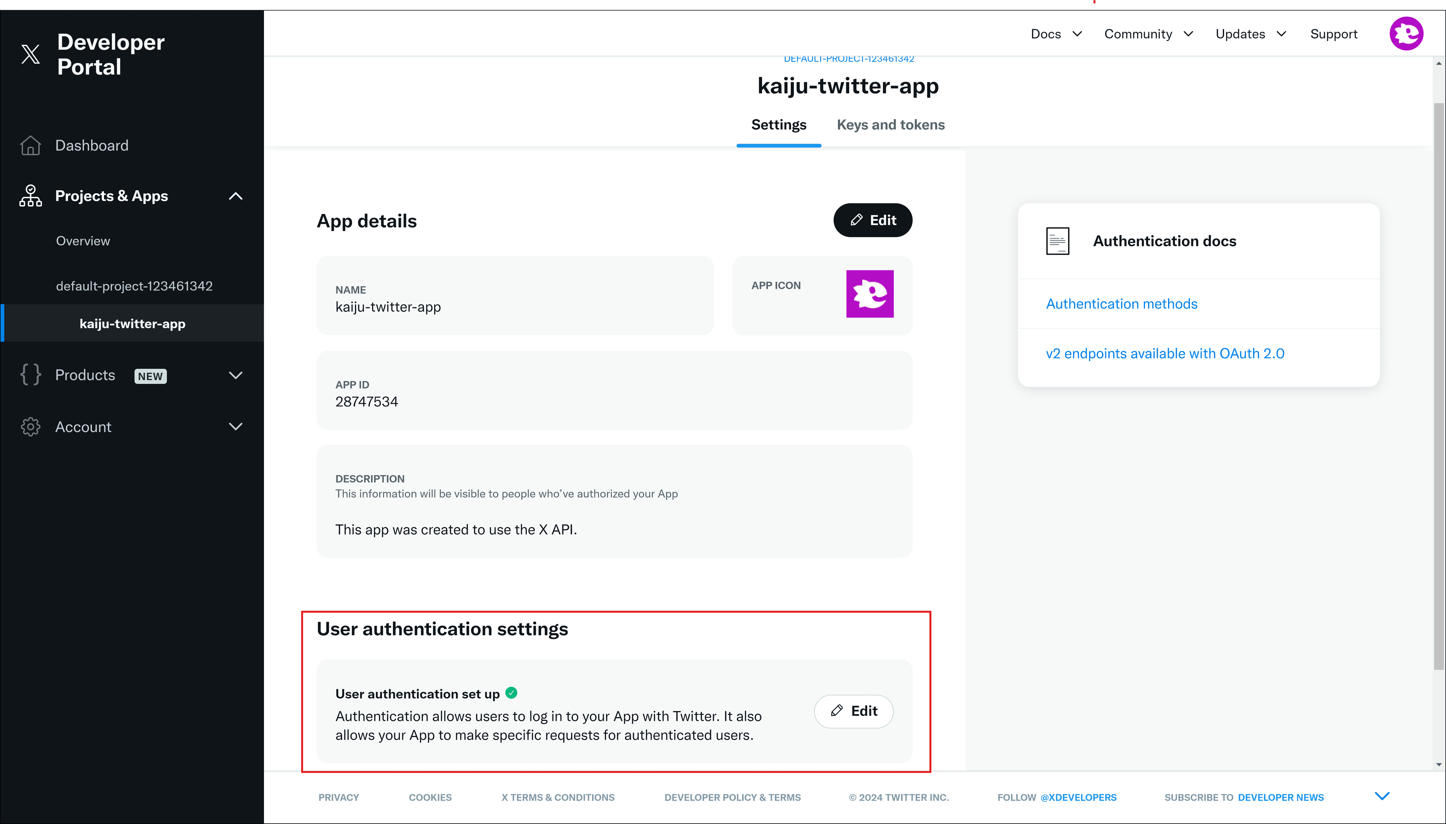Click the Developer Portal title text
The image size is (1446, 824).
[x=111, y=54]
